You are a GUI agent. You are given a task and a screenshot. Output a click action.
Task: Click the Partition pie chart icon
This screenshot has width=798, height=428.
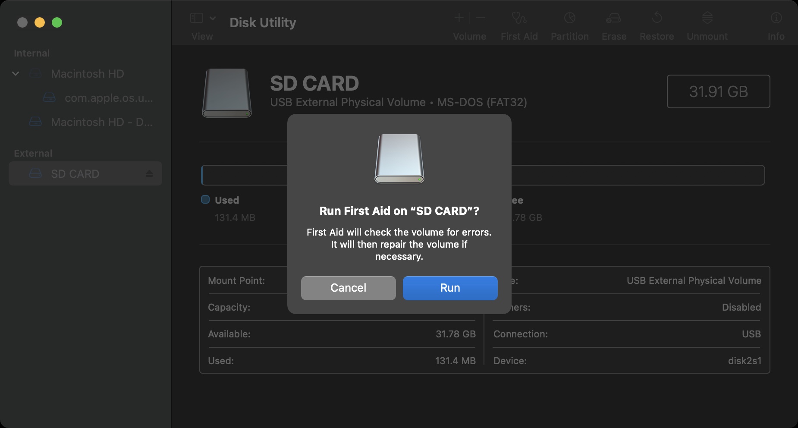(570, 18)
